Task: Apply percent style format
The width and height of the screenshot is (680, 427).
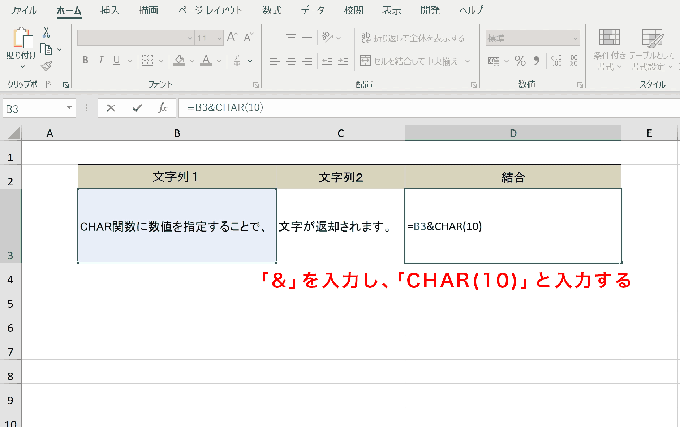Action: tap(520, 61)
